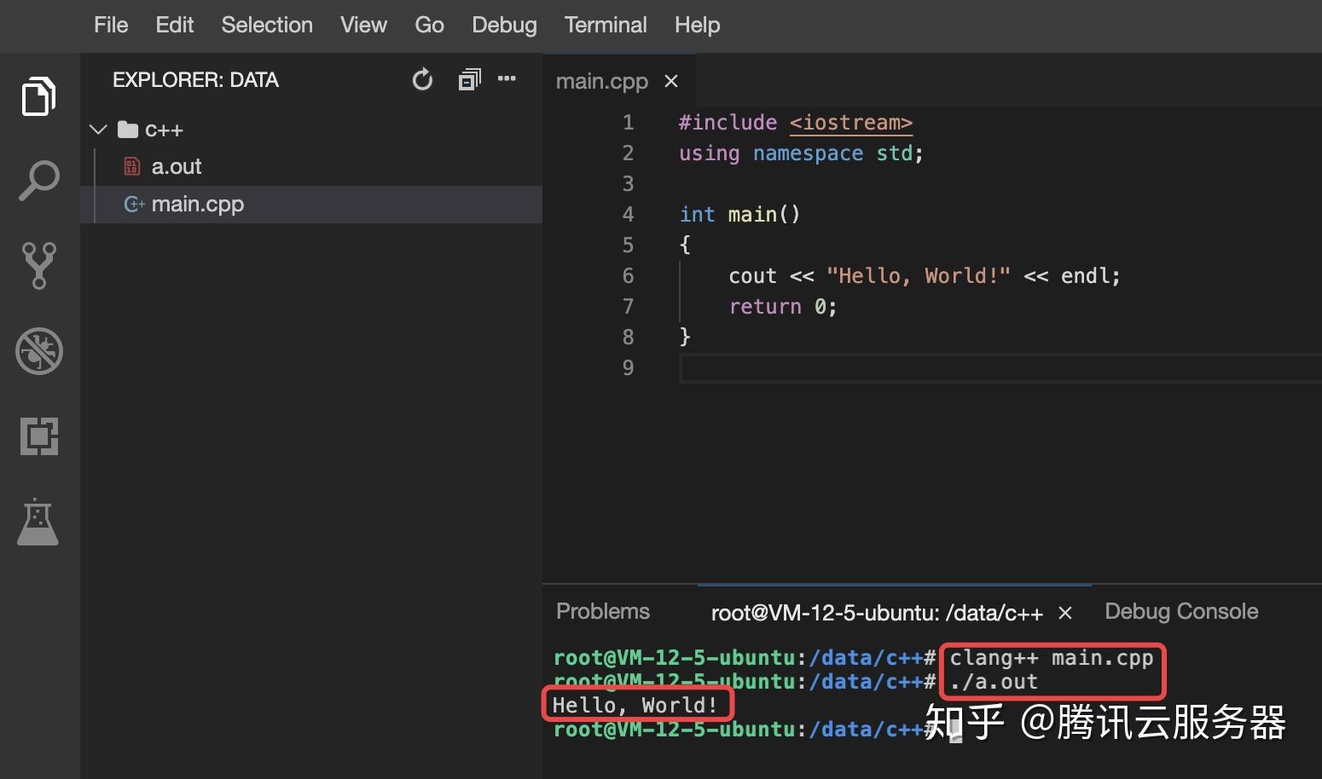
Task: Click the 'namespace' keyword on line 2
Action: (808, 153)
